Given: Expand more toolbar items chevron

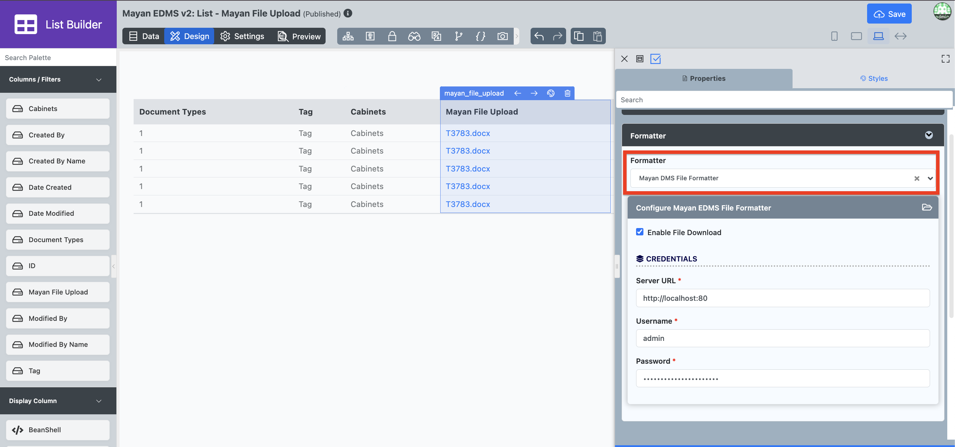Looking at the screenshot, I should [x=517, y=36].
